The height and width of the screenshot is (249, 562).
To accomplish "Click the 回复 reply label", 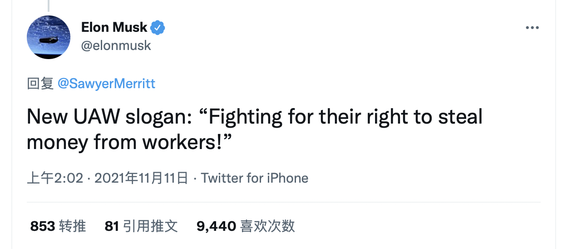I will (x=40, y=84).
